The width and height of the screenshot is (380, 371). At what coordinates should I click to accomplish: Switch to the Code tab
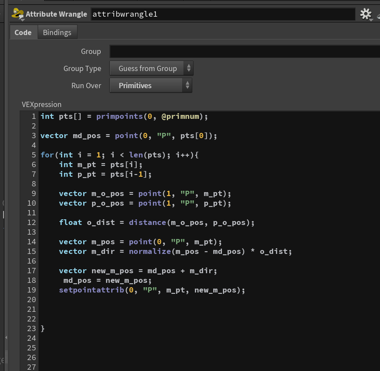pyautogui.click(x=23, y=32)
